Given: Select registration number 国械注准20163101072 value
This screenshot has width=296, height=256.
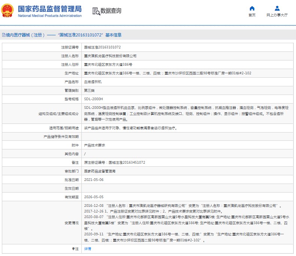Looking at the screenshot, I should tap(102, 47).
